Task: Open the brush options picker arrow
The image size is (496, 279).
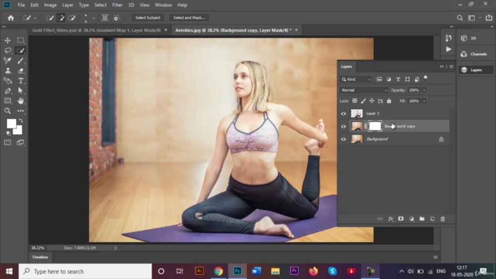Action: (x=93, y=18)
